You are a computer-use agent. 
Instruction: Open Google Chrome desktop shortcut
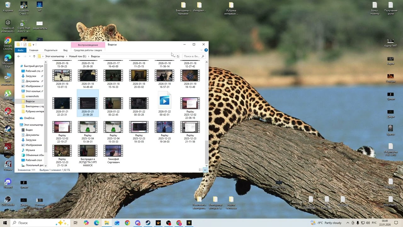point(8,44)
